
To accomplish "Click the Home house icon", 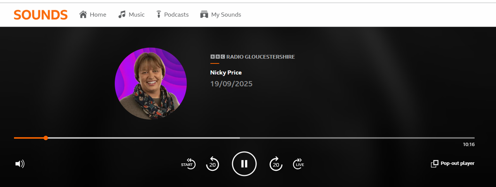I will (x=83, y=14).
